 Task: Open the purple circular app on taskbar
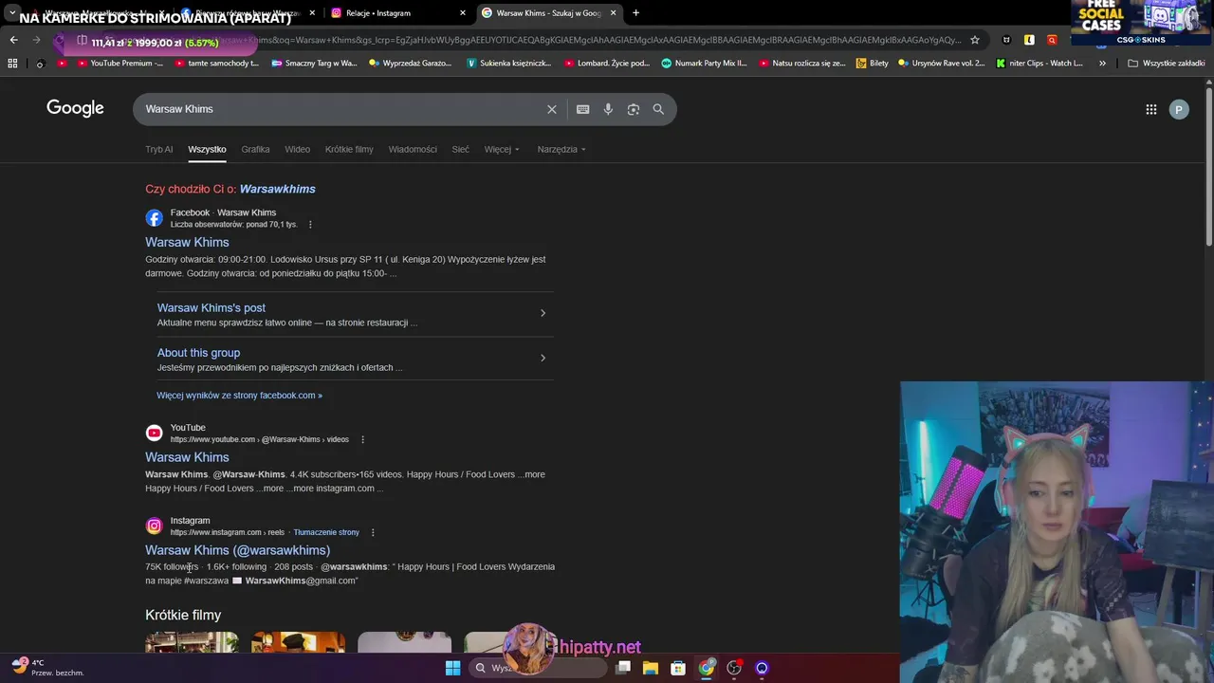pyautogui.click(x=762, y=668)
